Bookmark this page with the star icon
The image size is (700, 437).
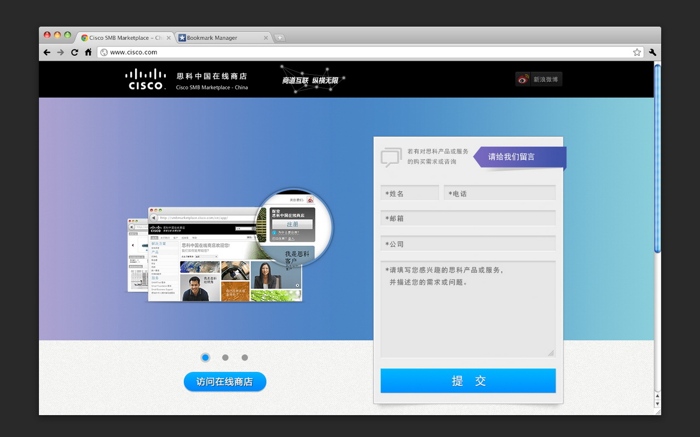click(x=637, y=52)
